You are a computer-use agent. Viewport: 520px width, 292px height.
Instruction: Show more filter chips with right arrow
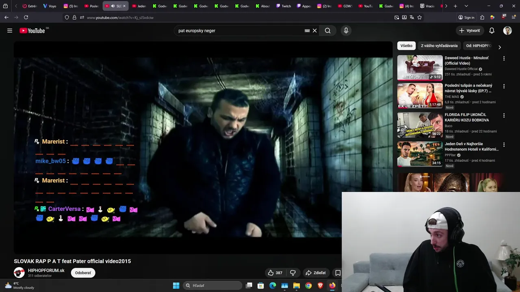pyautogui.click(x=499, y=47)
